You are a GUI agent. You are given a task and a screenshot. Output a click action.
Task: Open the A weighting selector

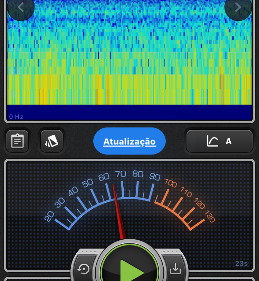228,141
